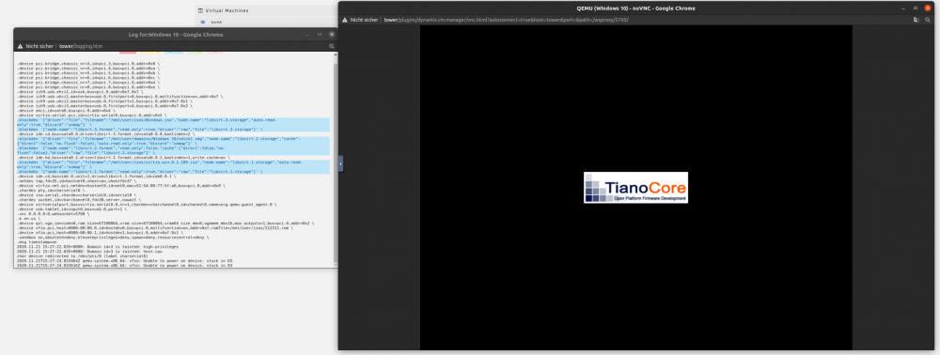This screenshot has height=355, width=940.
Task: Maximize the Log for Windows 10 window
Action: 320,35
